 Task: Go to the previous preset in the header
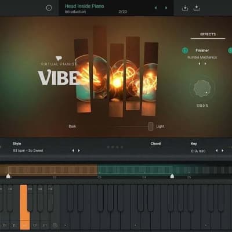[x=155, y=8]
